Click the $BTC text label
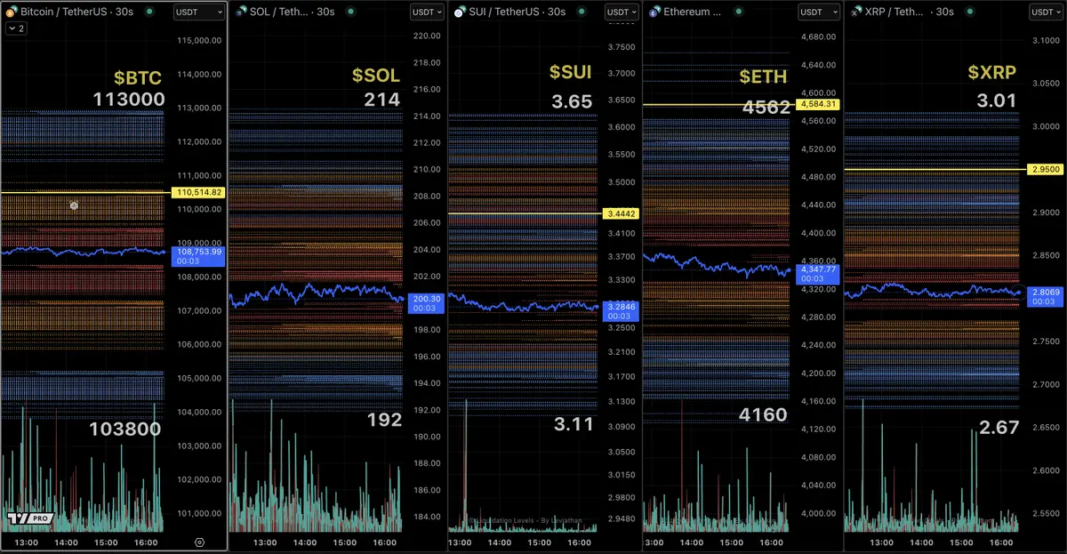Viewport: 1067px width, 554px height. 138,79
